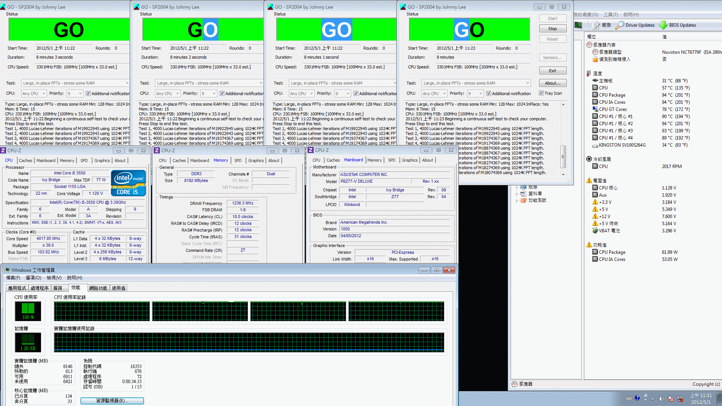The height and width of the screenshot is (406, 722).
Task: Click the Intel Core i5 logo in CPU-Z
Action: (x=128, y=183)
